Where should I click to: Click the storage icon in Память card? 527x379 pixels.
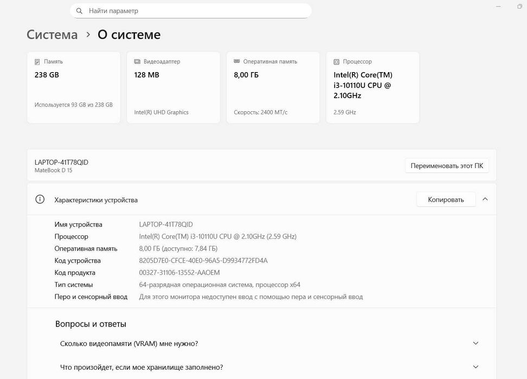37,62
